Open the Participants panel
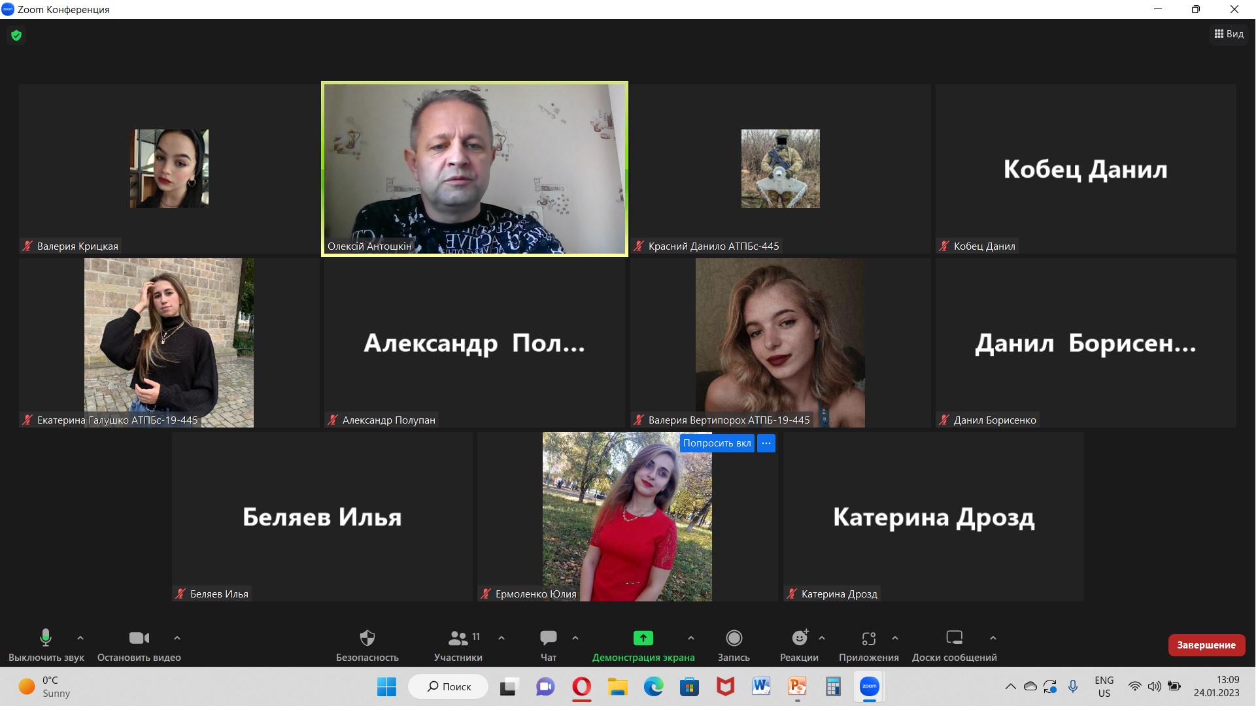1258x706 pixels. (x=458, y=645)
